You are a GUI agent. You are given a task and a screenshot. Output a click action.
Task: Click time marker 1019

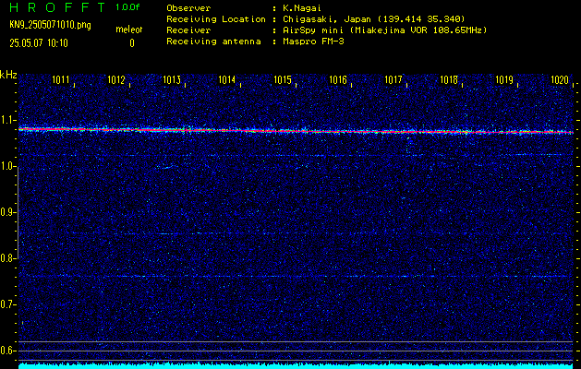tap(504, 79)
